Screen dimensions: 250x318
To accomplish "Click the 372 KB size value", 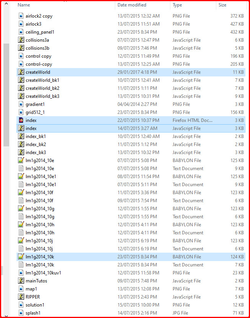I will [x=237, y=16].
